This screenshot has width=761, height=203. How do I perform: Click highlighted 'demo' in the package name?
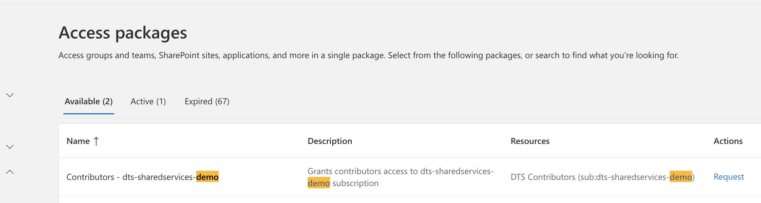point(207,177)
